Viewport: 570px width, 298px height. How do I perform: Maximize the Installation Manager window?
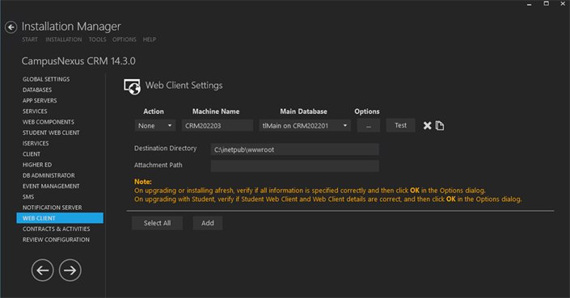click(546, 3)
